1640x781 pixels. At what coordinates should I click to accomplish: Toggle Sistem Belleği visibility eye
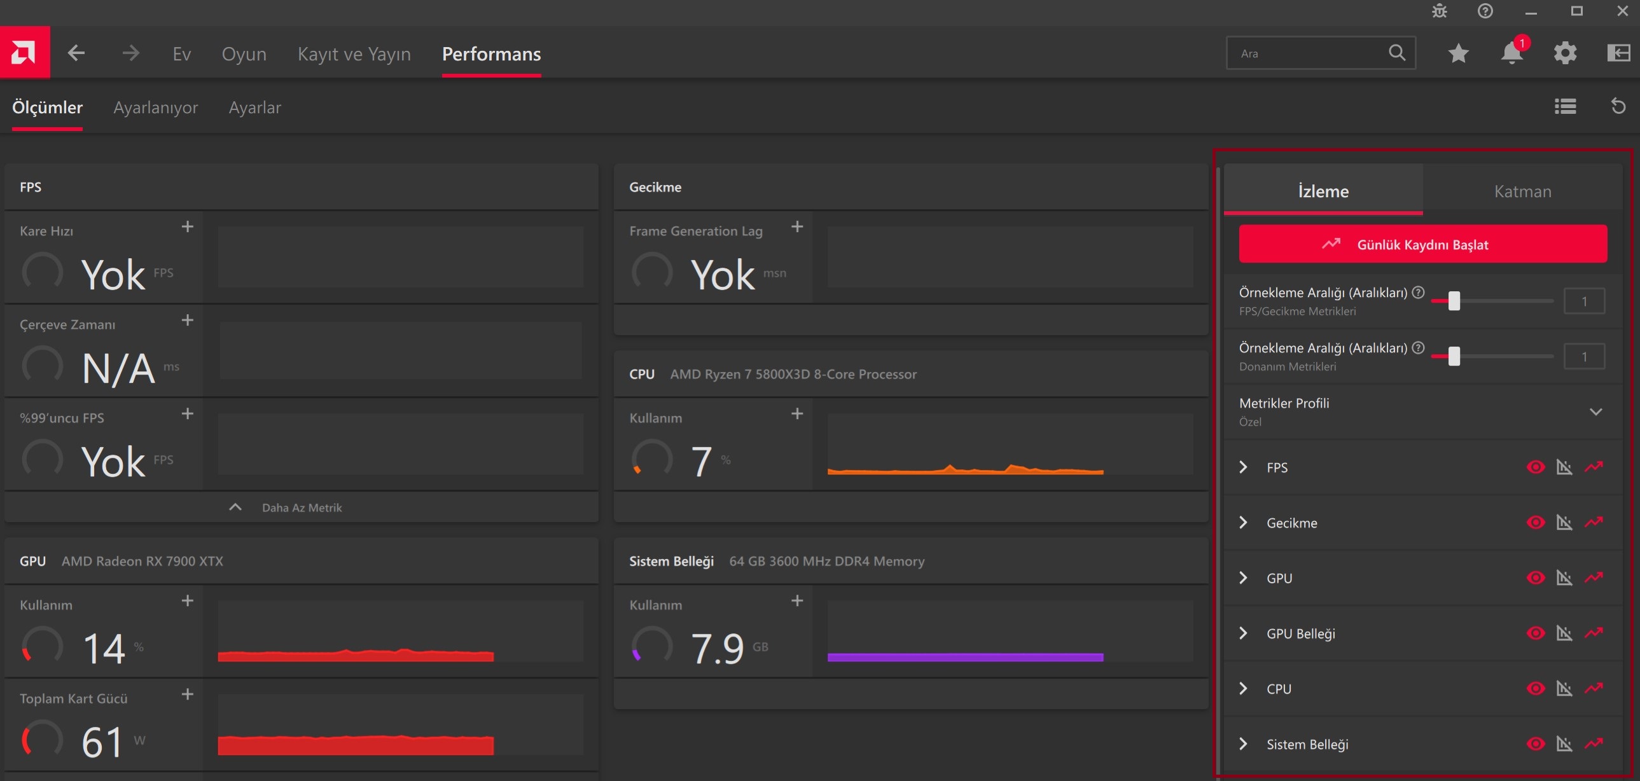[1536, 744]
